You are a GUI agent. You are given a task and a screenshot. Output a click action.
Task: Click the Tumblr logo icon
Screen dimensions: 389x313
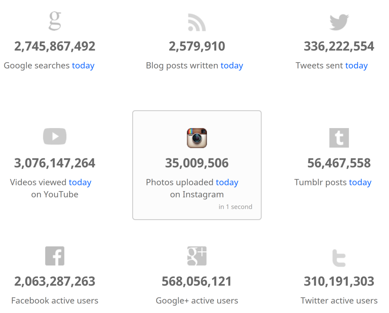pyautogui.click(x=339, y=138)
